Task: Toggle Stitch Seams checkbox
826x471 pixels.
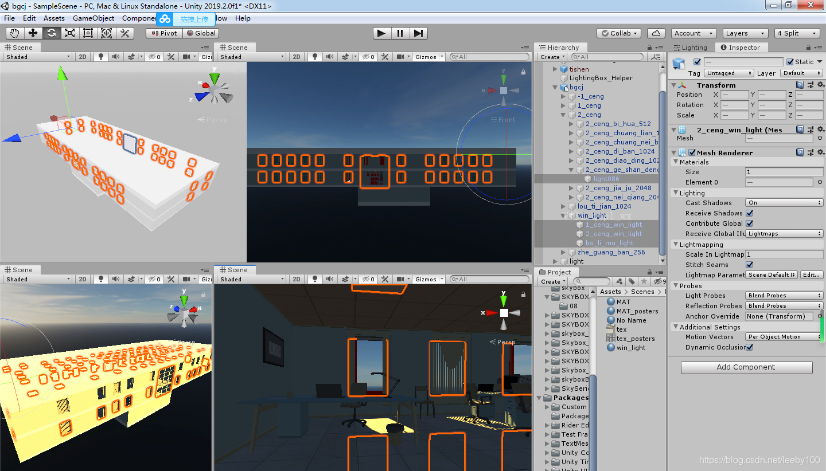Action: point(749,265)
